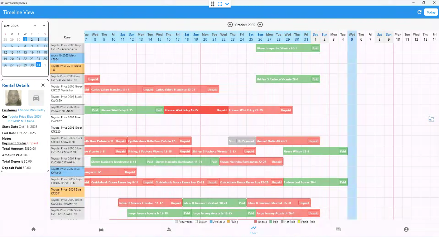The image size is (439, 237).
Task: Expand the Oct 2025 month picker header
Action: click(11, 26)
